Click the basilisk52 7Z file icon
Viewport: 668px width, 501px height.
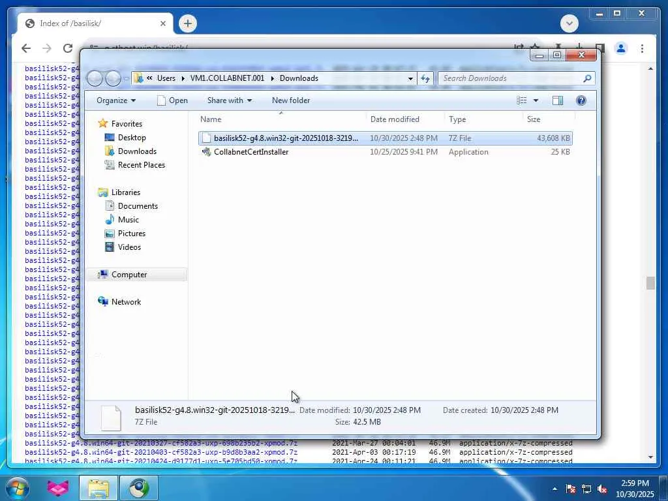206,138
